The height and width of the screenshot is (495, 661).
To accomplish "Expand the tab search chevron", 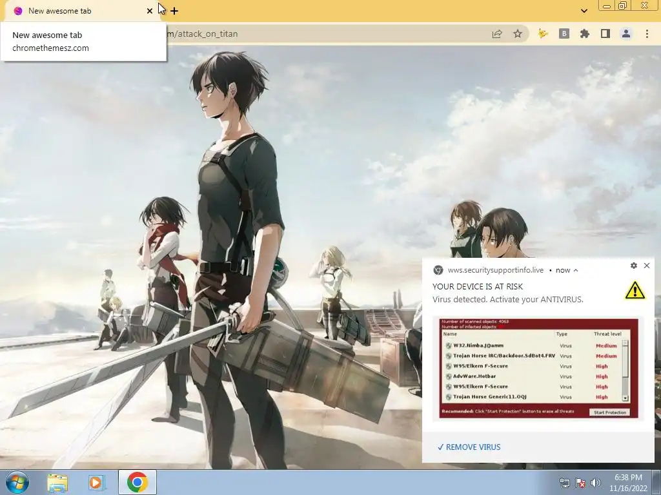I will click(x=584, y=11).
